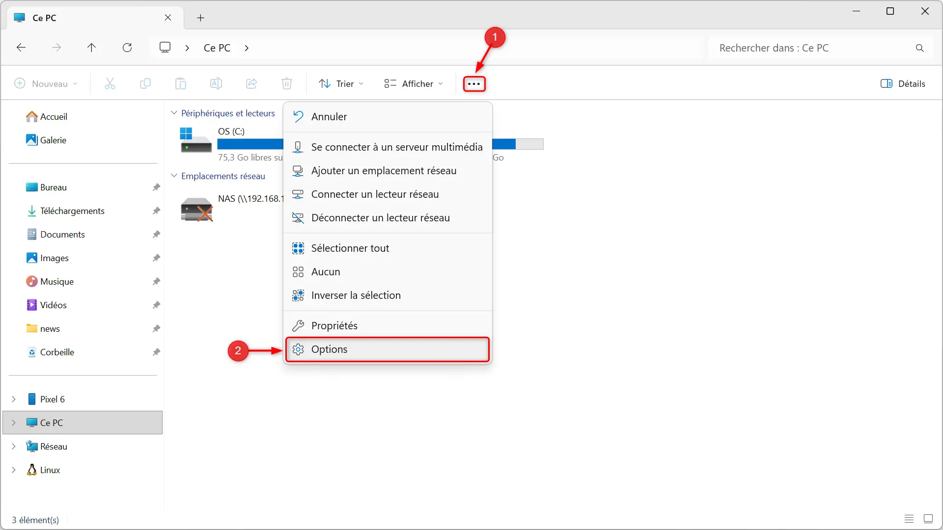Unpin Documents using its pin icon
Viewport: 943px width, 530px height.
(x=156, y=234)
